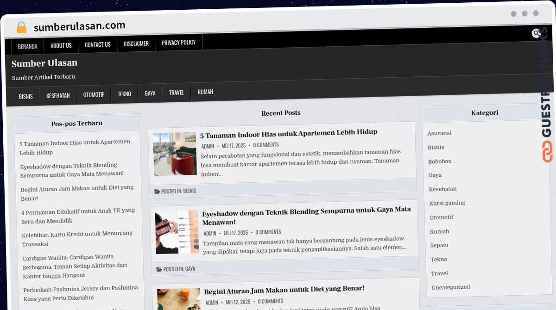Click the folder icon beside Posted in Bisnis
Screen dimensions: 556x310
pos(157,191)
